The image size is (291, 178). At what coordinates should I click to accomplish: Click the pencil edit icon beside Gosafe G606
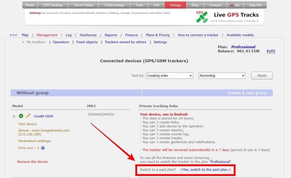28,116
